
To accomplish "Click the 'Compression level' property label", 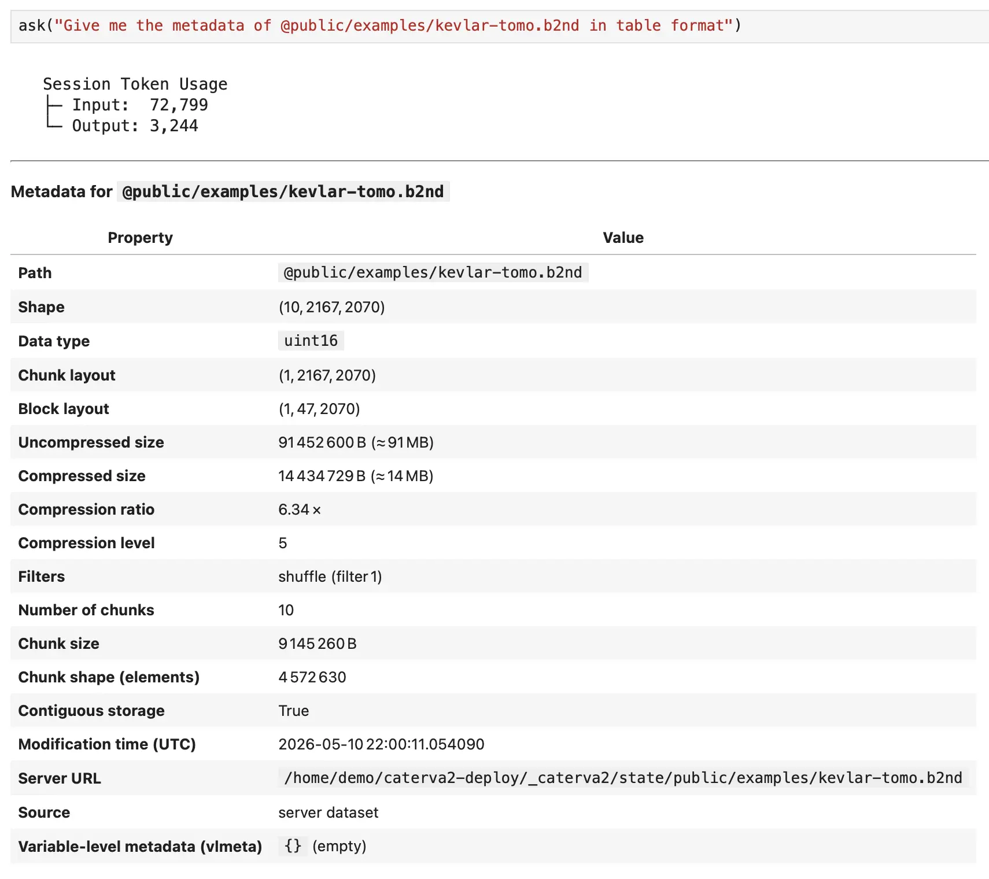I will (86, 543).
